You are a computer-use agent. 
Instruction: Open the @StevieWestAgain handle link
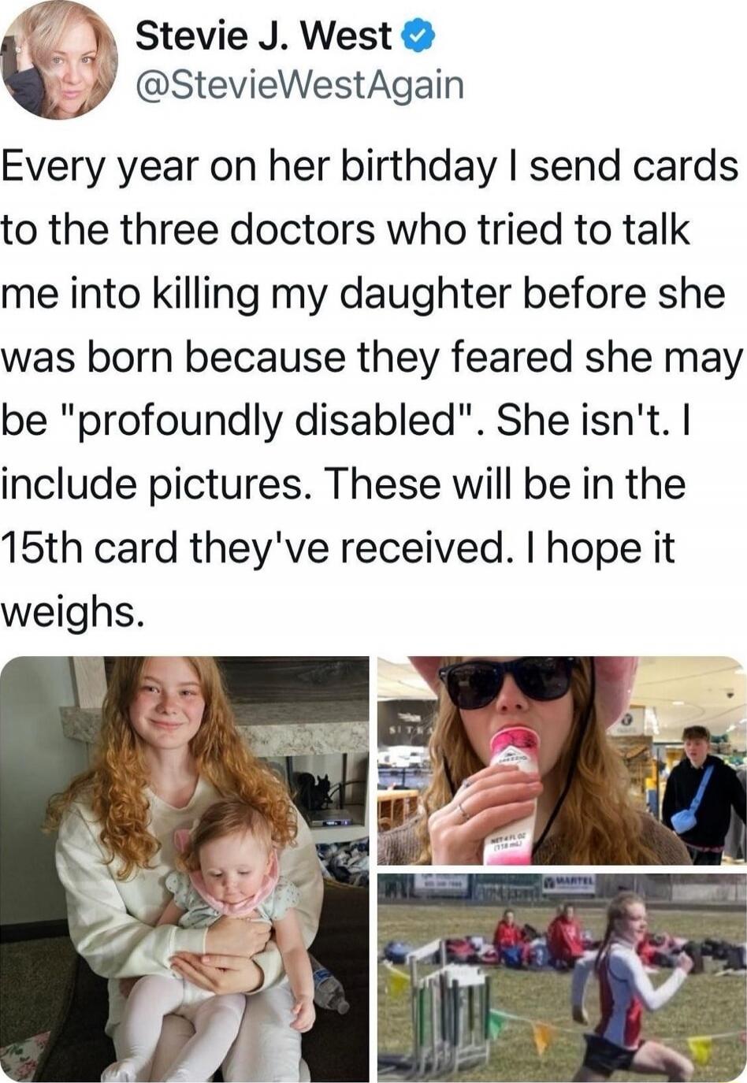tap(299, 86)
